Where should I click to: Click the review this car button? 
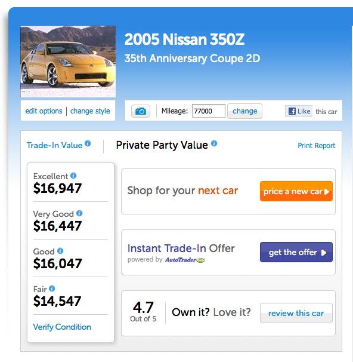[296, 313]
